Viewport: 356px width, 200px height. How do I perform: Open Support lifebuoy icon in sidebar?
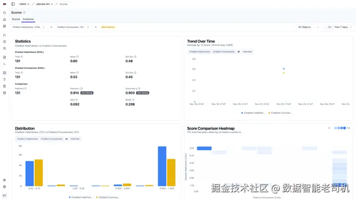coord(4,187)
